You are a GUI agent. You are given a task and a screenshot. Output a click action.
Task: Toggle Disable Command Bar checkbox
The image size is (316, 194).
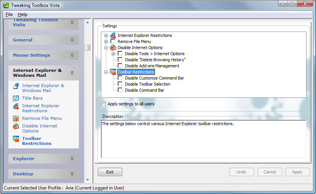pos(120,90)
